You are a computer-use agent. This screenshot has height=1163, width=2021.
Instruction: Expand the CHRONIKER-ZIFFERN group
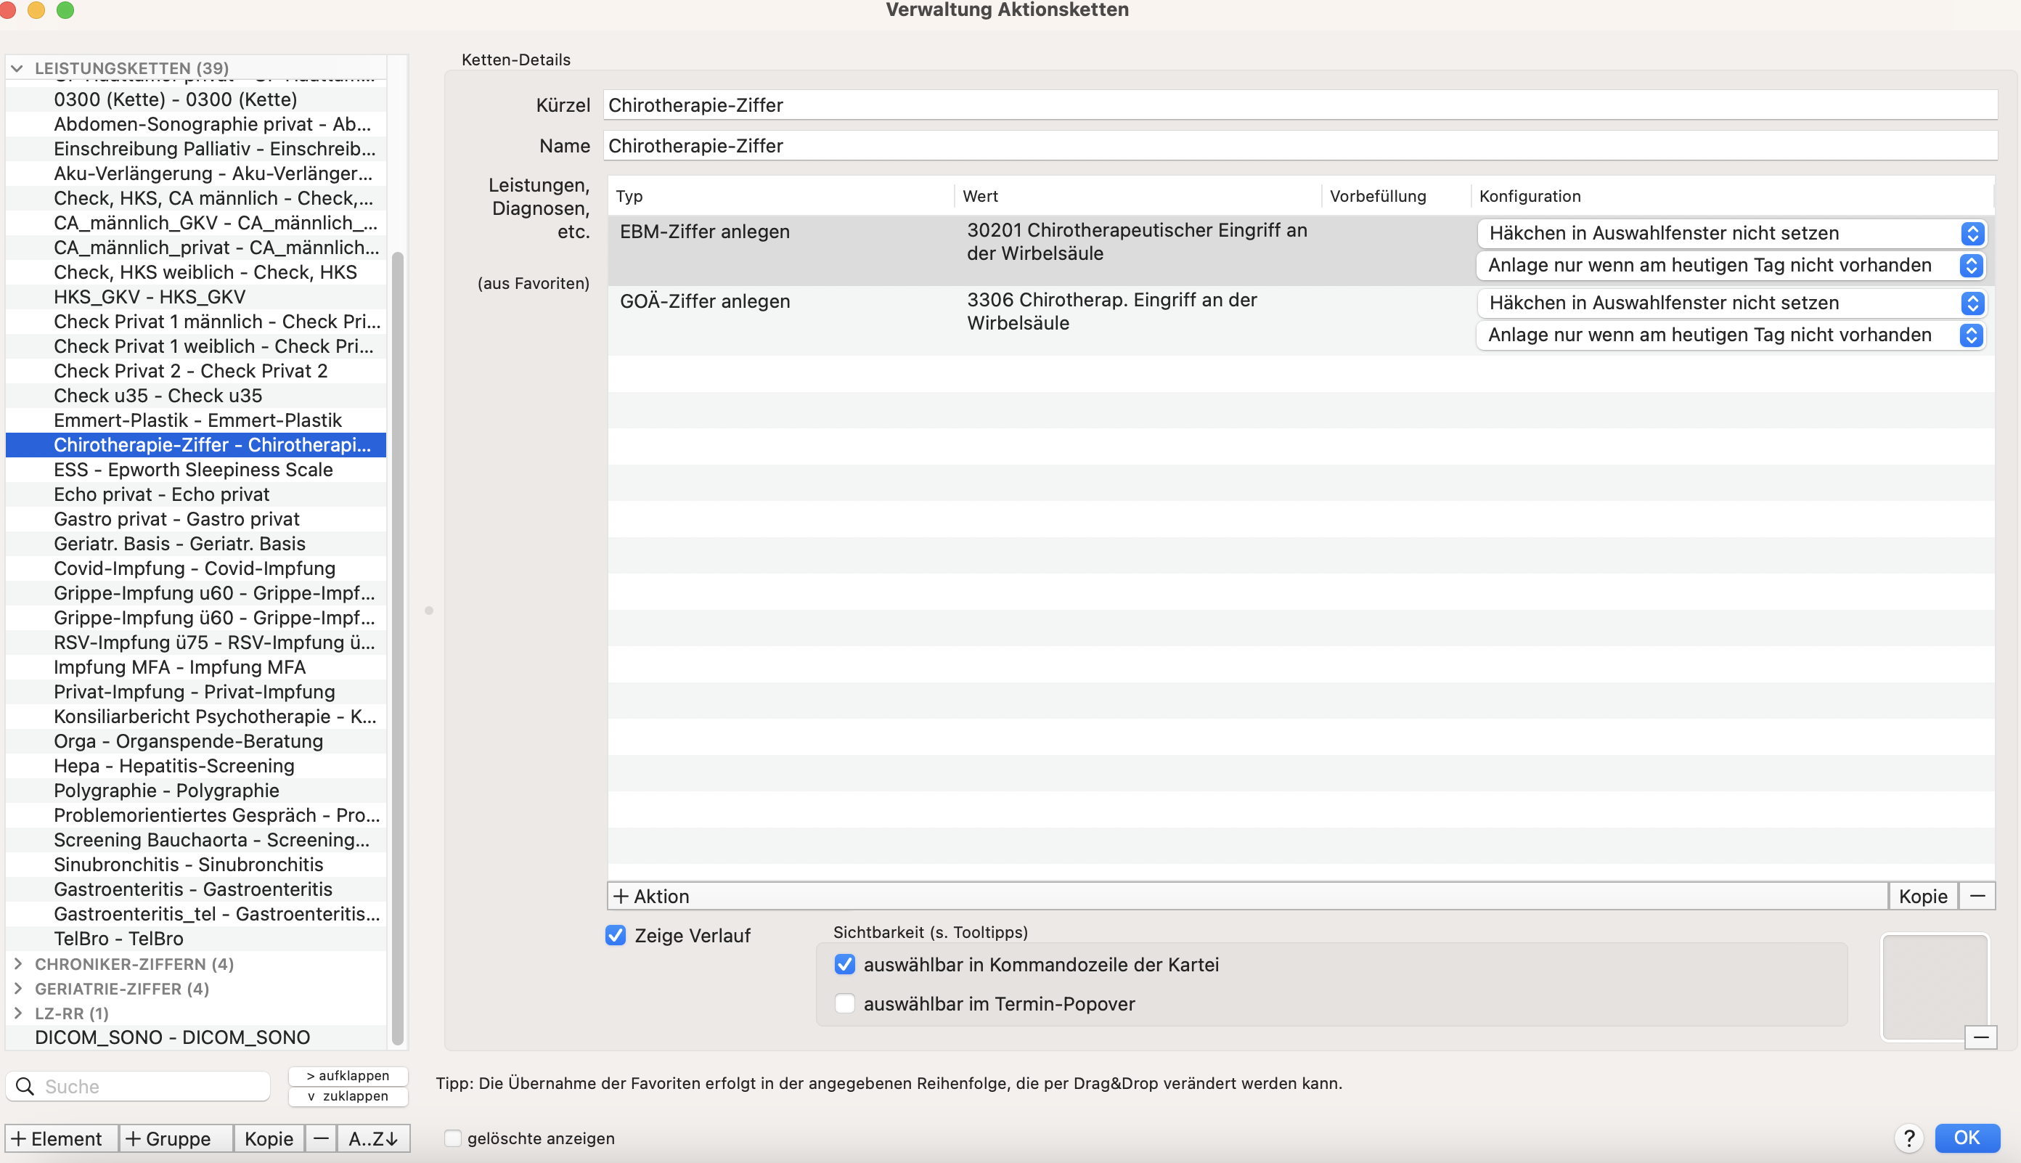[17, 964]
